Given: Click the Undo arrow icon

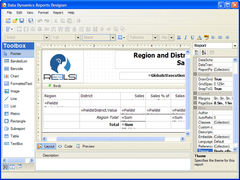Looking at the screenshot, I should [x=40, y=21].
